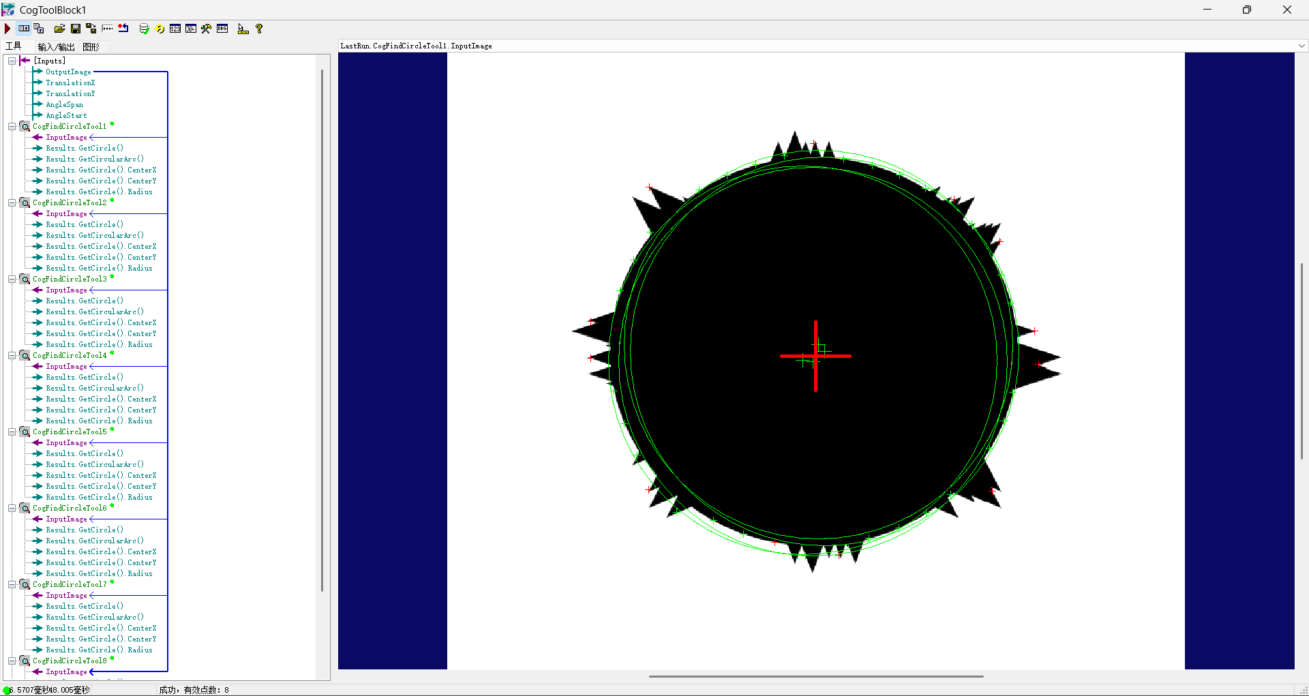
Task: Click the dotted name field icon
Action: (x=107, y=29)
